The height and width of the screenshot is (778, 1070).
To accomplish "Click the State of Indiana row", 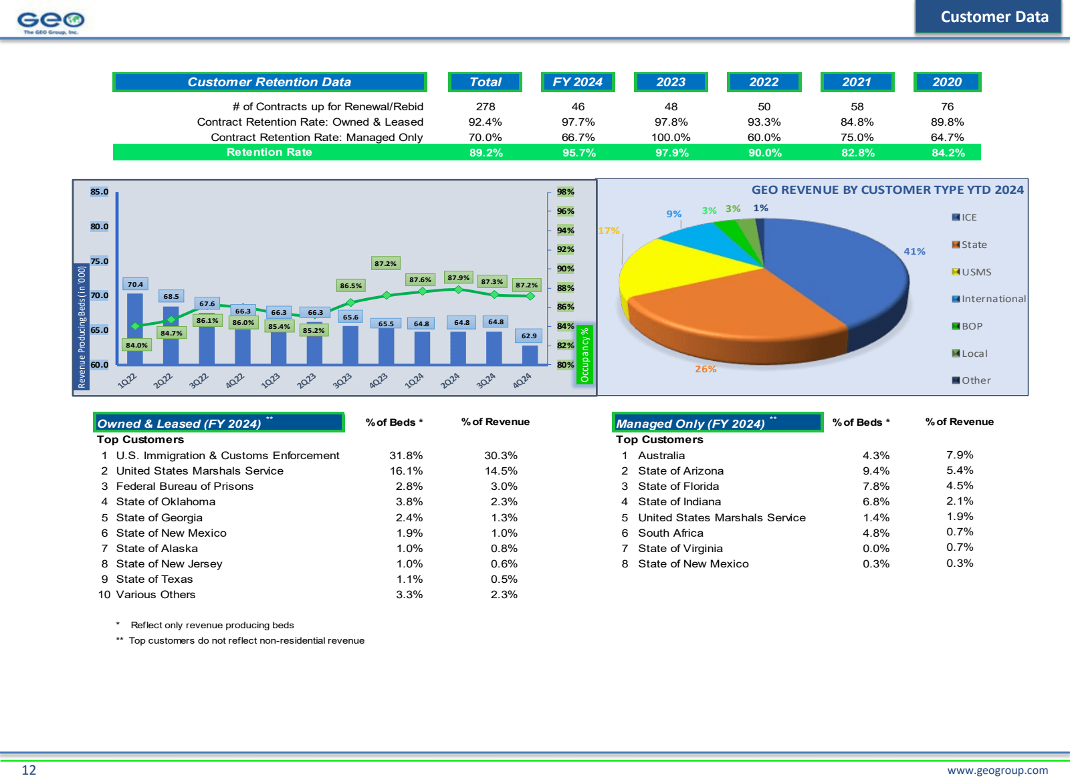I will click(797, 501).
